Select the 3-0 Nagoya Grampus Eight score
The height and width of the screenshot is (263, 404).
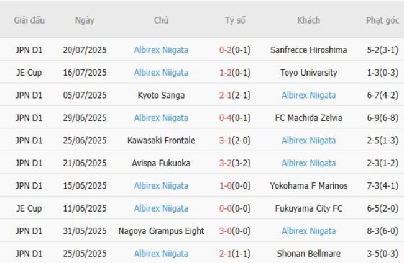226,231
